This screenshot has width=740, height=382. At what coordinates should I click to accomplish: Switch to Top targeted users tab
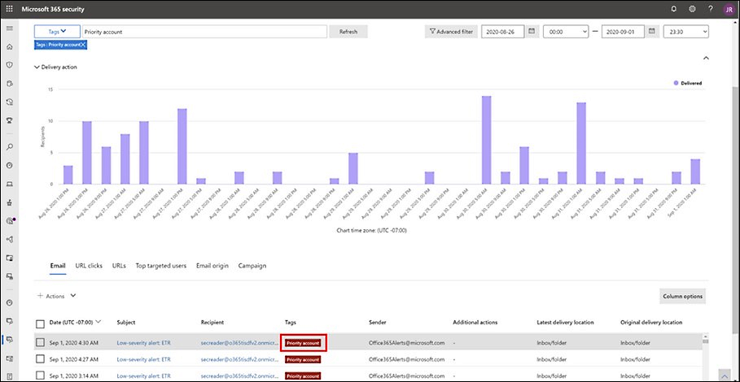coord(161,266)
